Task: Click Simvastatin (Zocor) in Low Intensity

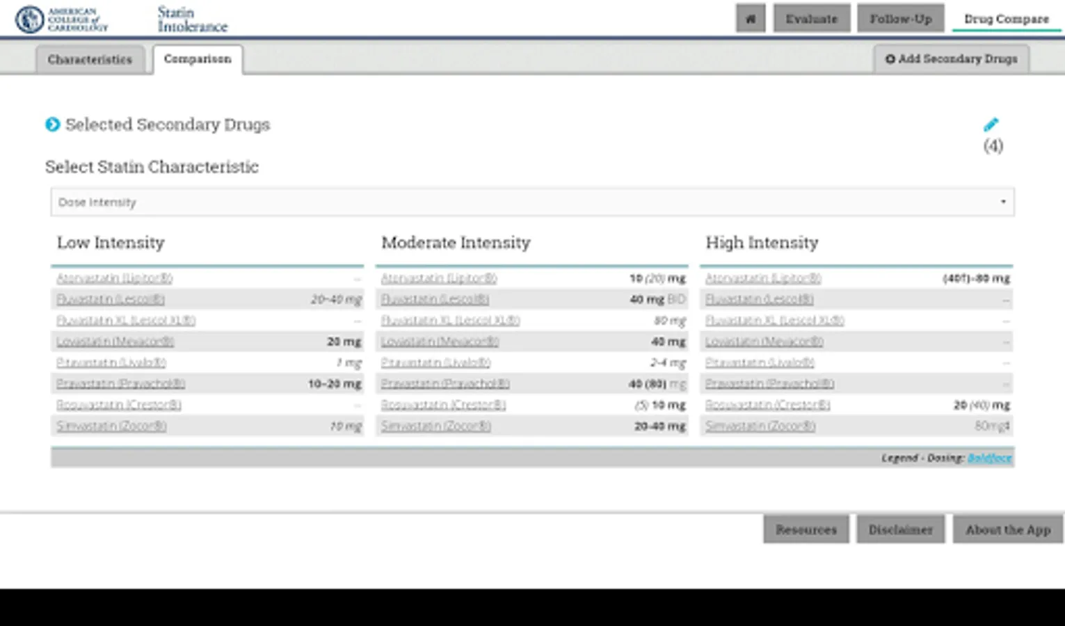Action: [x=111, y=426]
